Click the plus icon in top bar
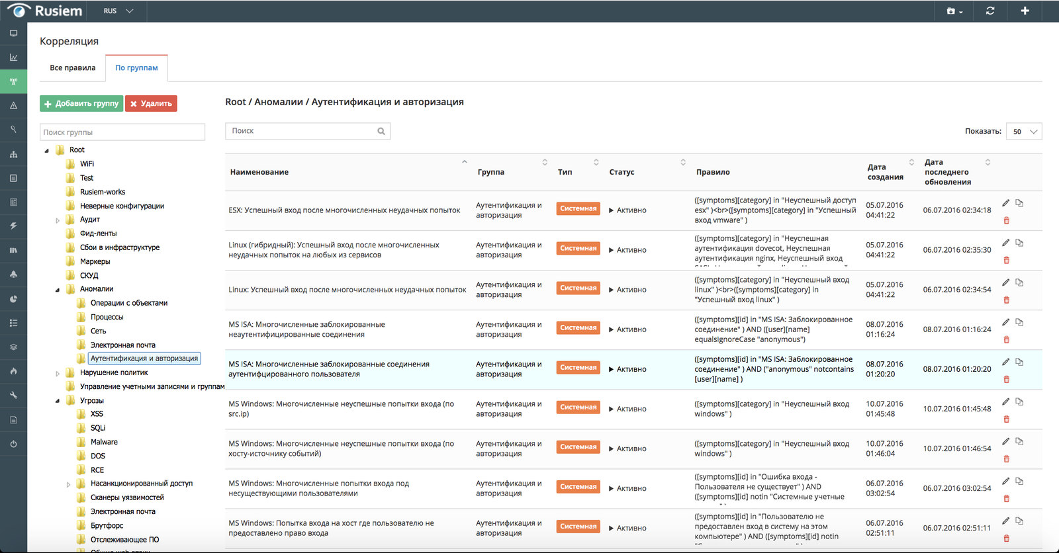This screenshot has width=1059, height=553. pyautogui.click(x=1025, y=11)
